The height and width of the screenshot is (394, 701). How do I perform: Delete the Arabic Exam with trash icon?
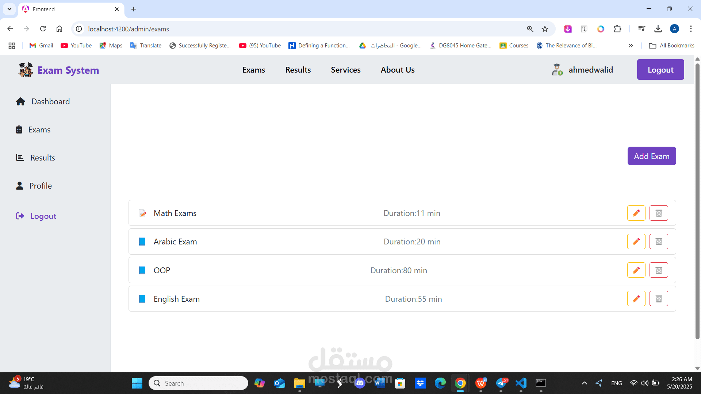pos(659,242)
